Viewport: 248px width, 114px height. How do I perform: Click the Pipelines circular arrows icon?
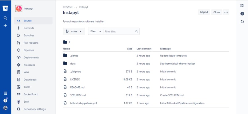pyautogui.click(x=19, y=50)
